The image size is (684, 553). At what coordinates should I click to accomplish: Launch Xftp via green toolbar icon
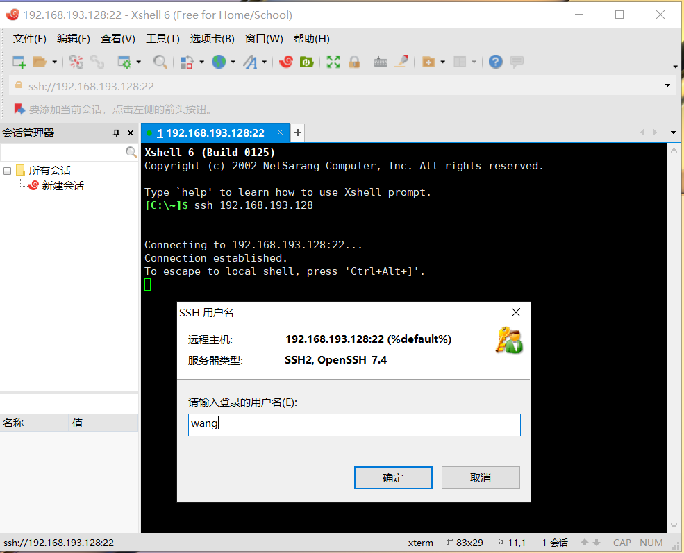[307, 62]
